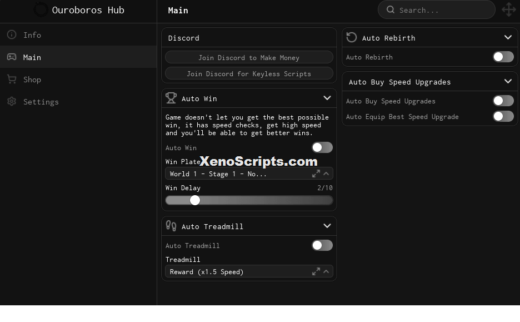Click the Search input field
The image size is (520, 322).
pyautogui.click(x=437, y=9)
